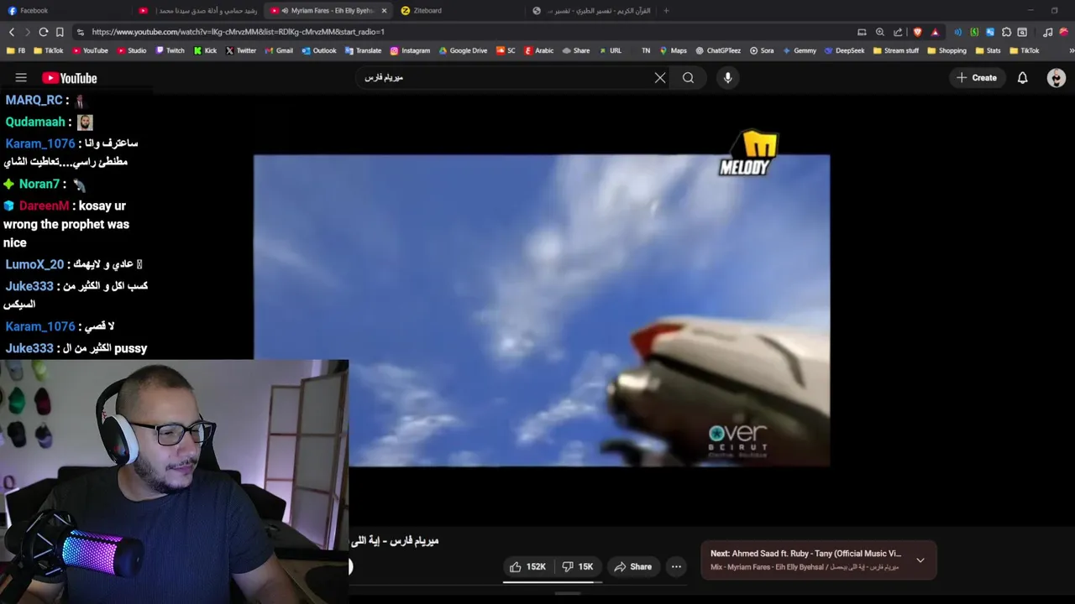Open the extensions puzzle piece menu

(x=1006, y=32)
